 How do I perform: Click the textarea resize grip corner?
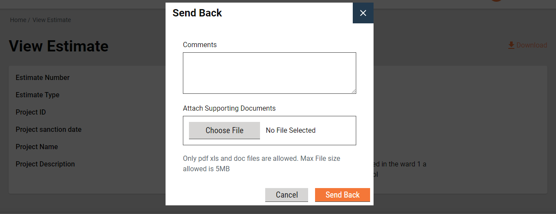tap(354, 91)
